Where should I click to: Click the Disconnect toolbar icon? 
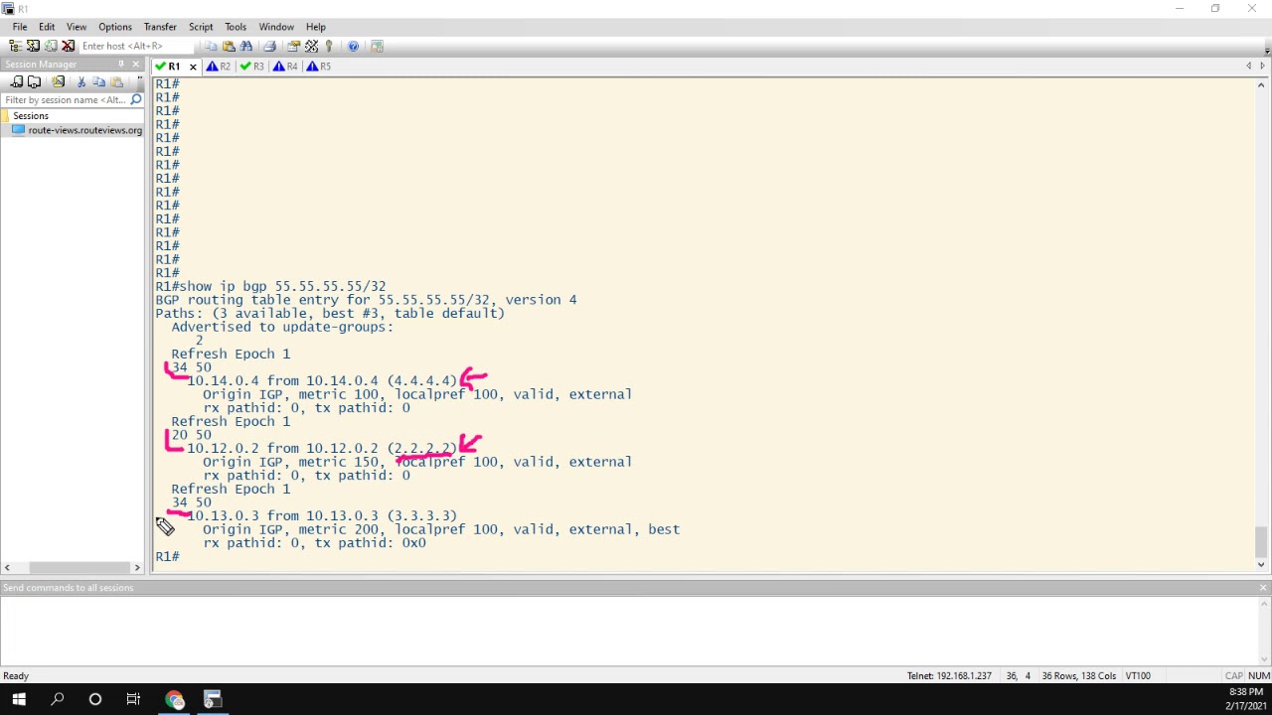click(x=68, y=46)
